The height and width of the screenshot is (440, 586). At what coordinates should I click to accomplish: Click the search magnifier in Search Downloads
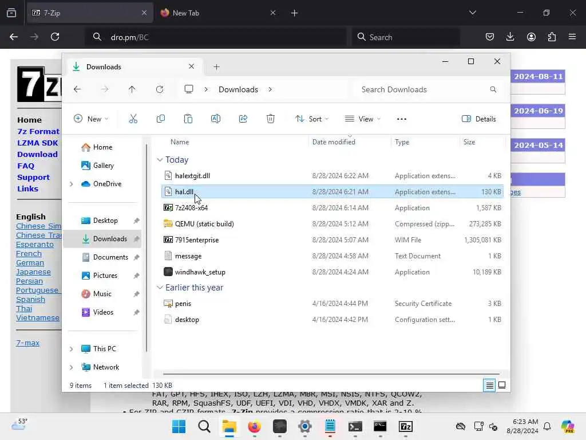tap(493, 89)
